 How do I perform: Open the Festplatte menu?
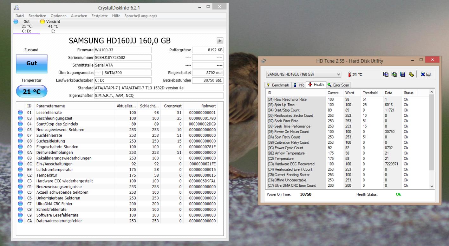[x=100, y=16]
